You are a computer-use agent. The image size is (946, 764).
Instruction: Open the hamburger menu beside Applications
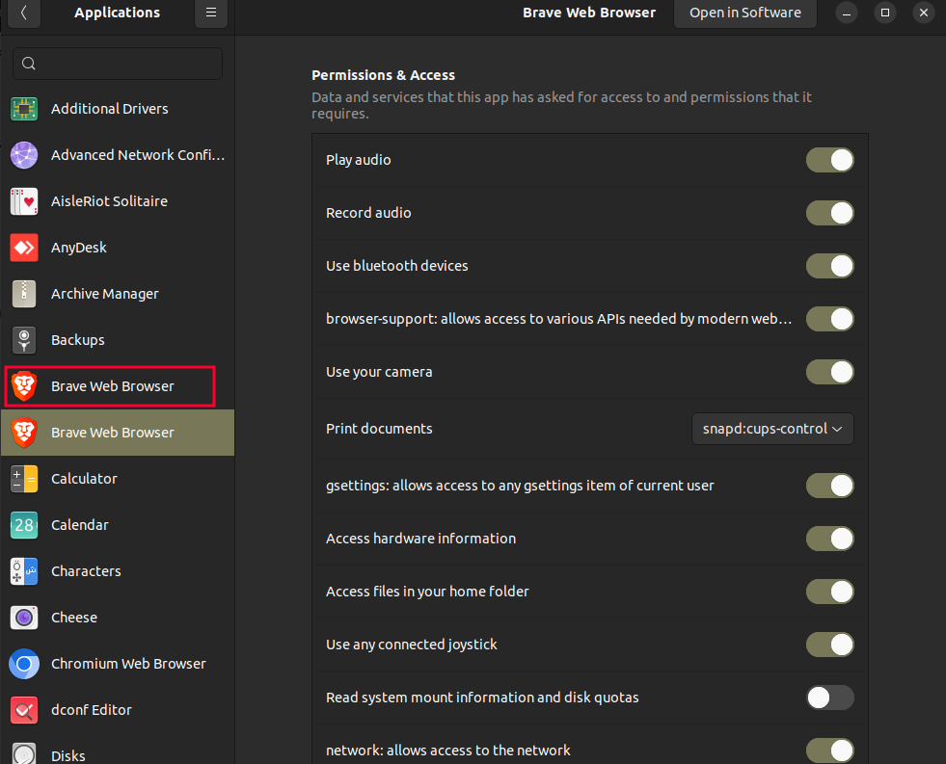[211, 13]
